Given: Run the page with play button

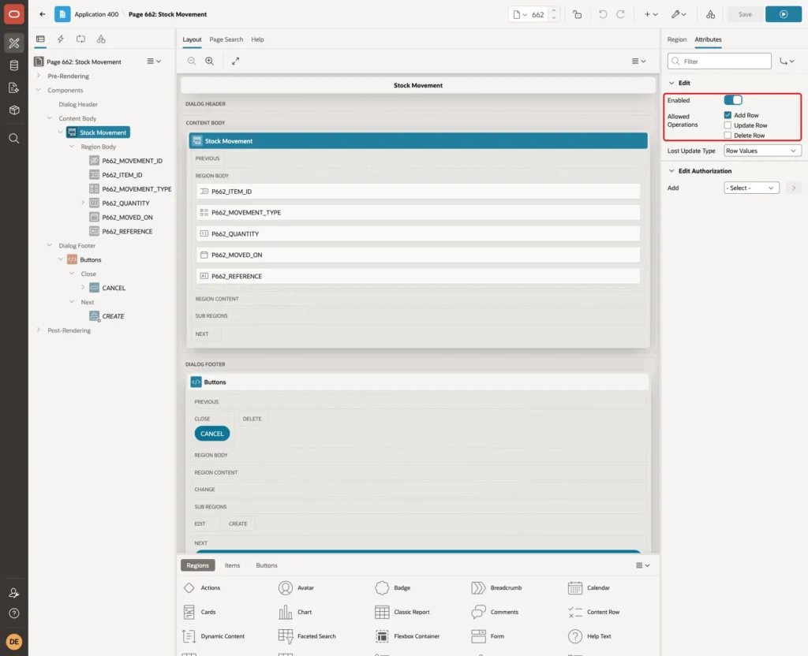Looking at the screenshot, I should tap(784, 14).
